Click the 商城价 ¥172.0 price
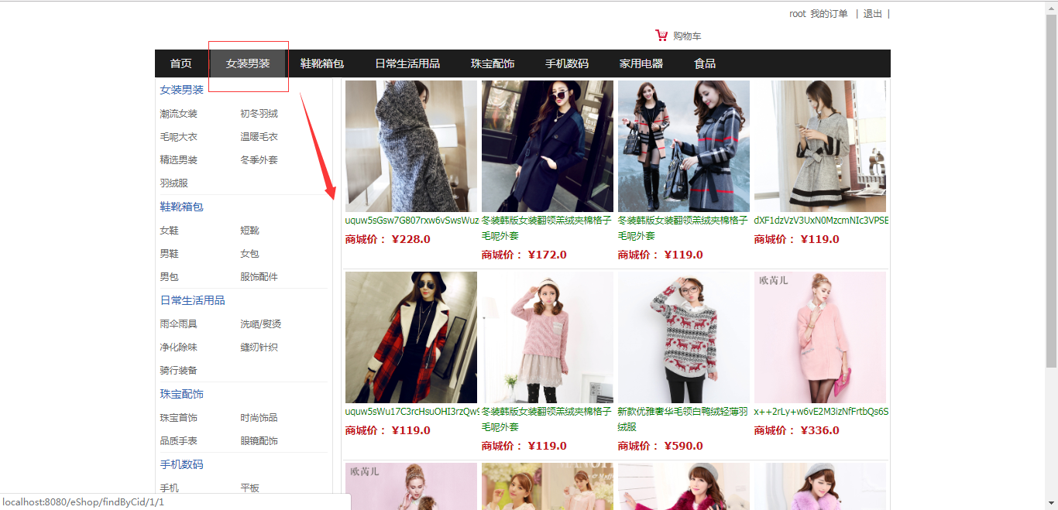Screen dimensions: 1058x510 coord(524,255)
